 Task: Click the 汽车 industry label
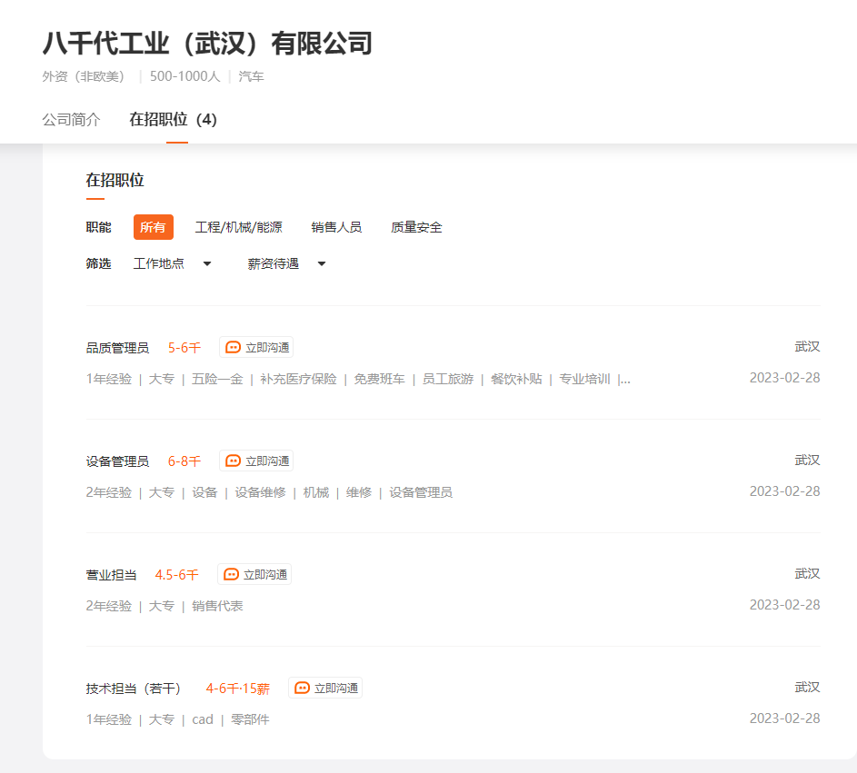(251, 76)
